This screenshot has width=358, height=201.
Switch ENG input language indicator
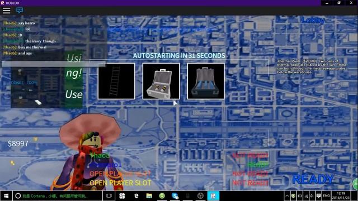pyautogui.click(x=326, y=196)
